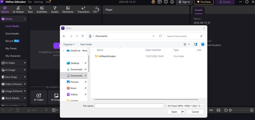Click the Open button split arrow
255x120 pixels.
pyautogui.click(x=183, y=112)
